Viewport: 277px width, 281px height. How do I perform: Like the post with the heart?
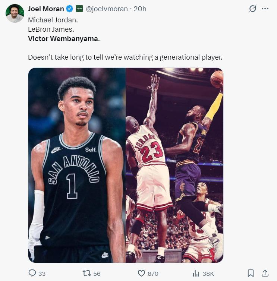tap(141, 273)
